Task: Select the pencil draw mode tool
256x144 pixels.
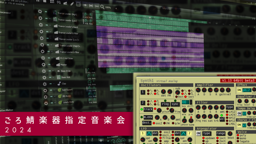Action: point(72,4)
